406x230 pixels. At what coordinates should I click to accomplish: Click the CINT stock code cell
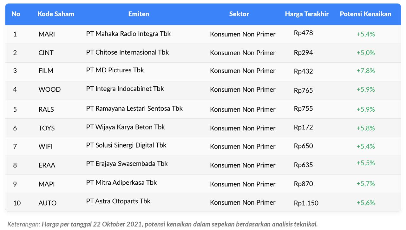(46, 53)
